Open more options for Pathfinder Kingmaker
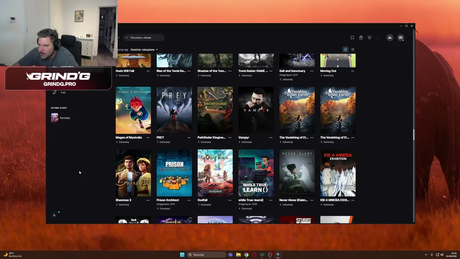The image size is (460, 259). pos(230,138)
